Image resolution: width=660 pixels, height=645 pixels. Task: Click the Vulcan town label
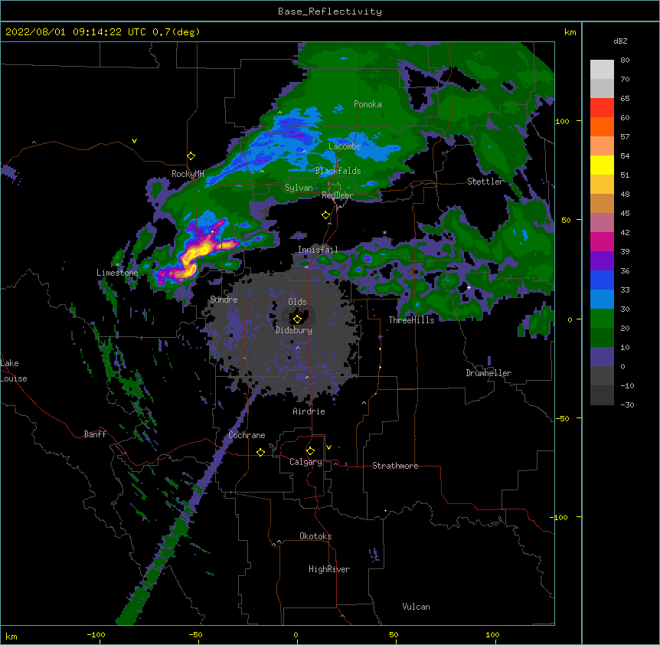pyautogui.click(x=416, y=607)
